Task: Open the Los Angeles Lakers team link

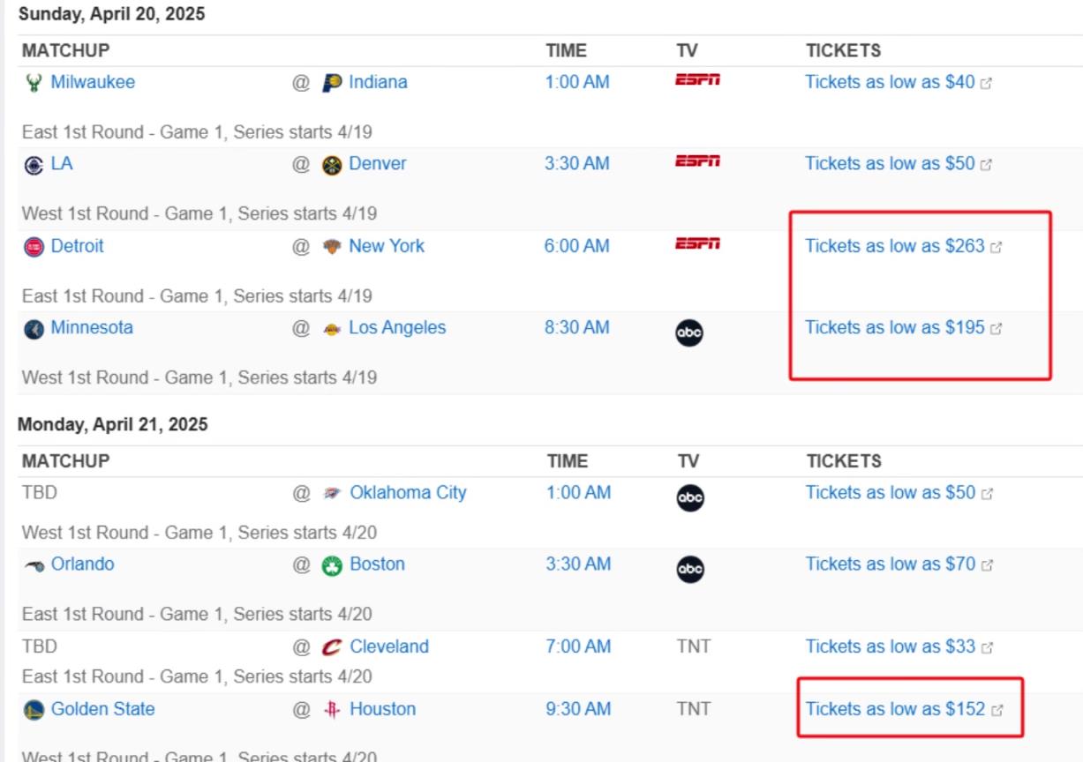Action: (397, 328)
